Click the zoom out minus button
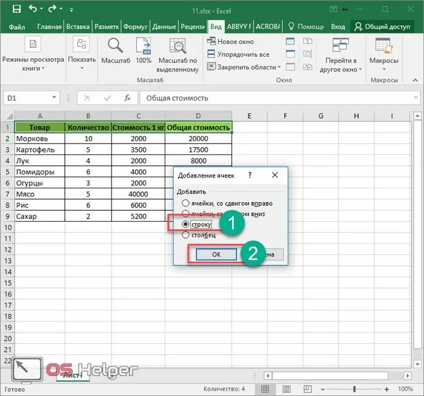 click(323, 389)
